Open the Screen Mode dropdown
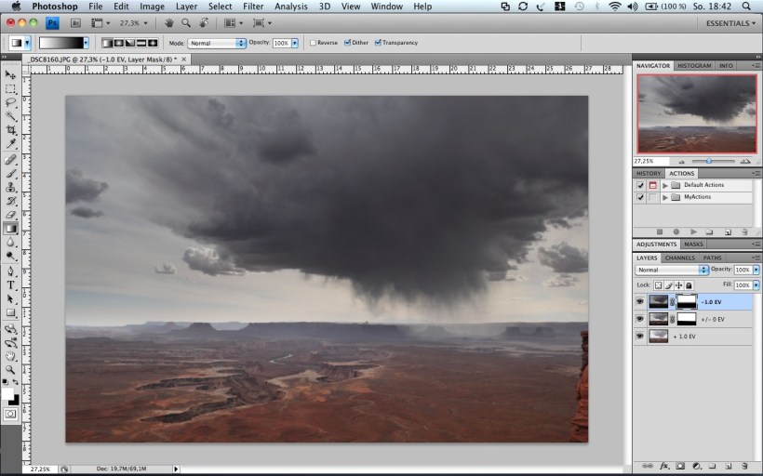 coord(261,23)
